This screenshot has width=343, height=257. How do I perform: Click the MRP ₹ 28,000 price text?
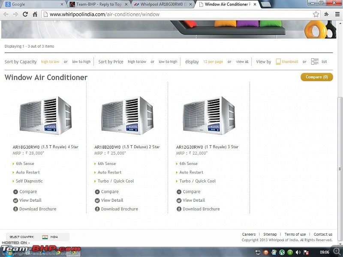tap(28, 153)
